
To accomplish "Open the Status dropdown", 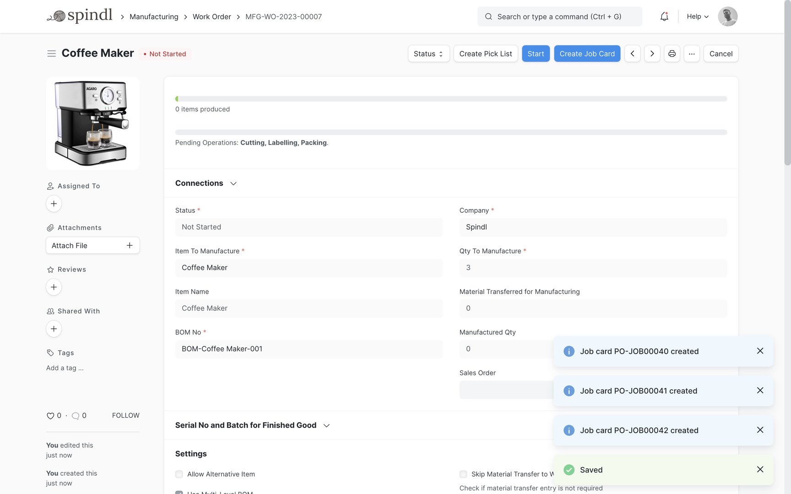I will click(428, 54).
